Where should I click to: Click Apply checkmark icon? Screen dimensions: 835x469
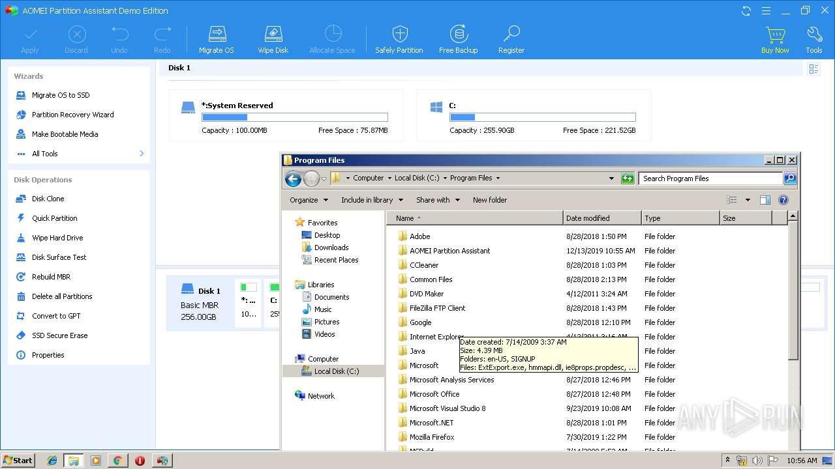(x=30, y=39)
